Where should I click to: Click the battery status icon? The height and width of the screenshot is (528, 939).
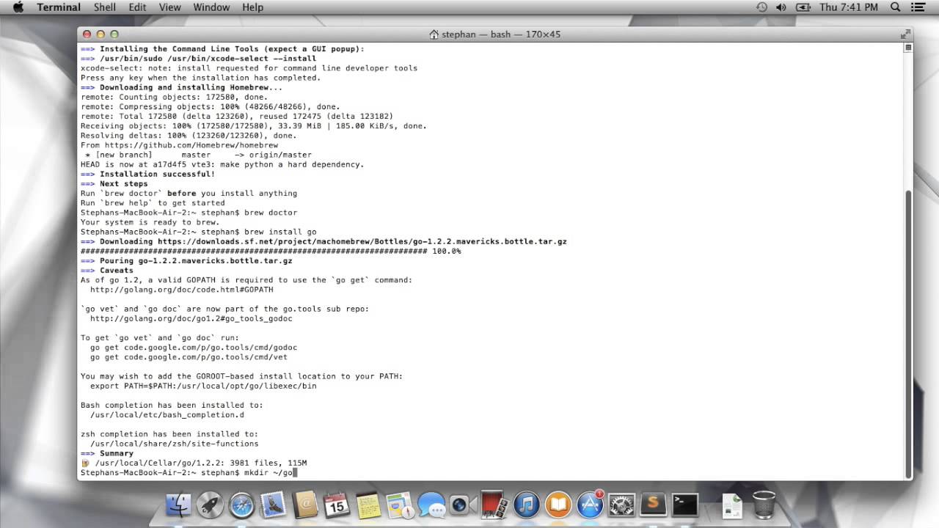[803, 7]
